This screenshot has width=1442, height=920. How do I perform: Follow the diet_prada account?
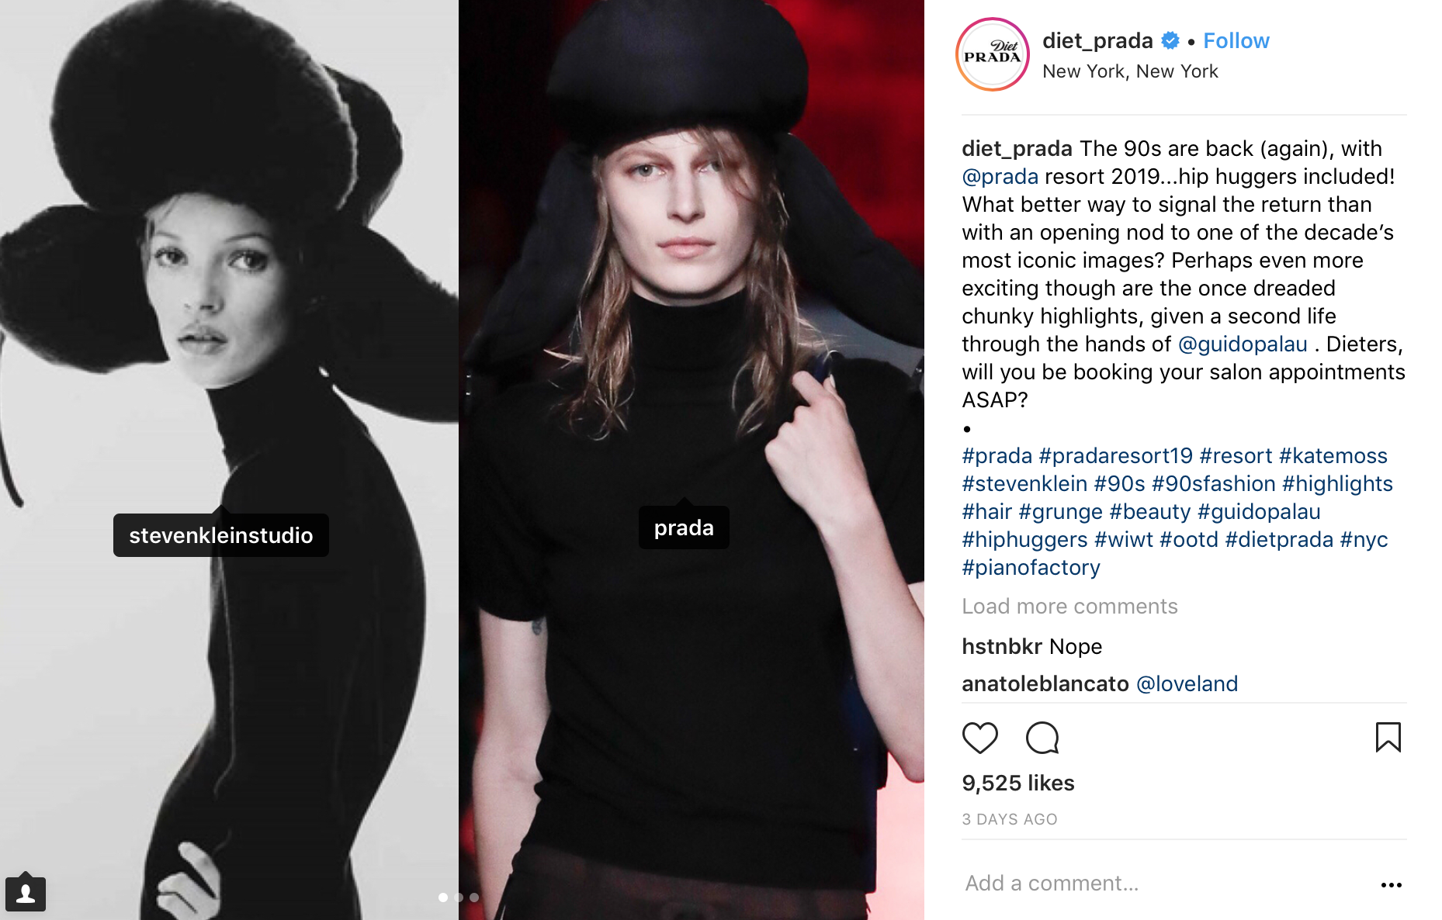[1236, 41]
